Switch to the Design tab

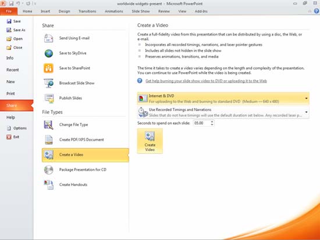[64, 11]
